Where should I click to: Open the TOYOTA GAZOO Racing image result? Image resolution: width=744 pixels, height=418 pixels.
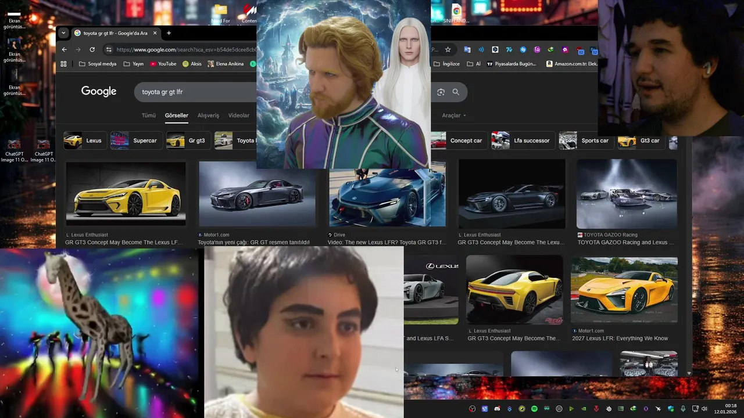pyautogui.click(x=627, y=193)
